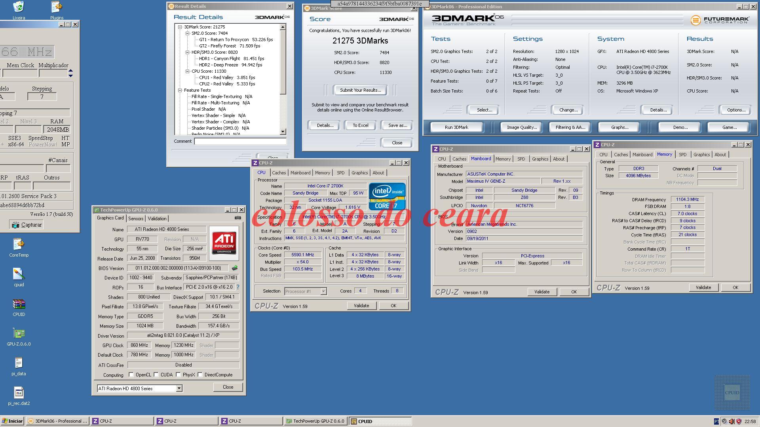760x427 pixels.
Task: Switch to TechPowerUp GPU-Z taskbar item
Action: (x=315, y=421)
